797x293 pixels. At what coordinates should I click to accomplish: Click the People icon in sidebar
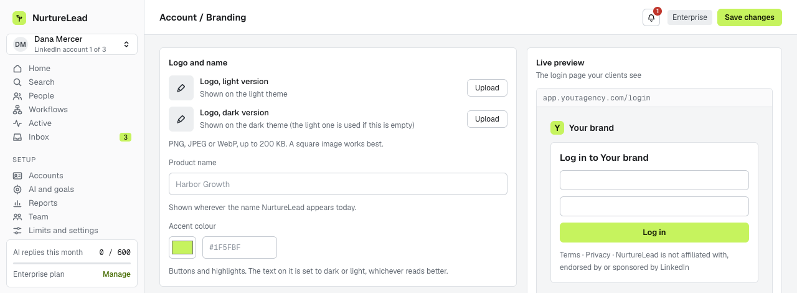click(17, 96)
